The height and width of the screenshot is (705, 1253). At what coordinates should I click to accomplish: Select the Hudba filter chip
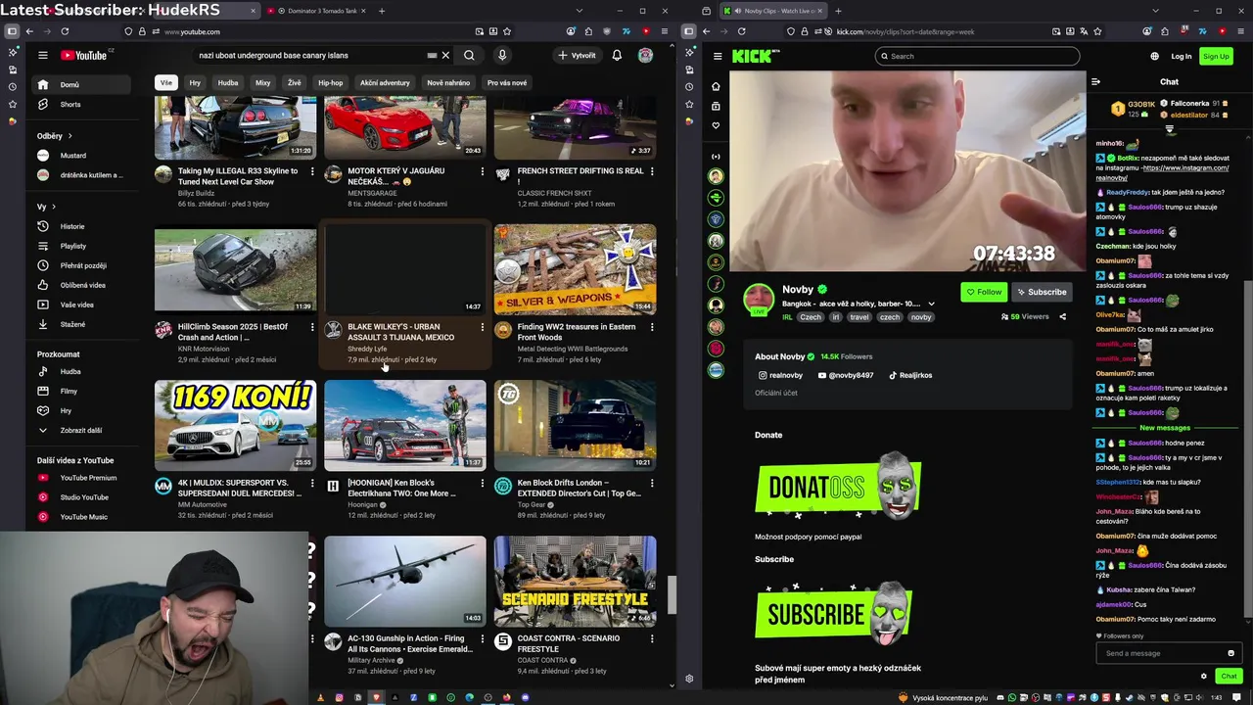(228, 83)
